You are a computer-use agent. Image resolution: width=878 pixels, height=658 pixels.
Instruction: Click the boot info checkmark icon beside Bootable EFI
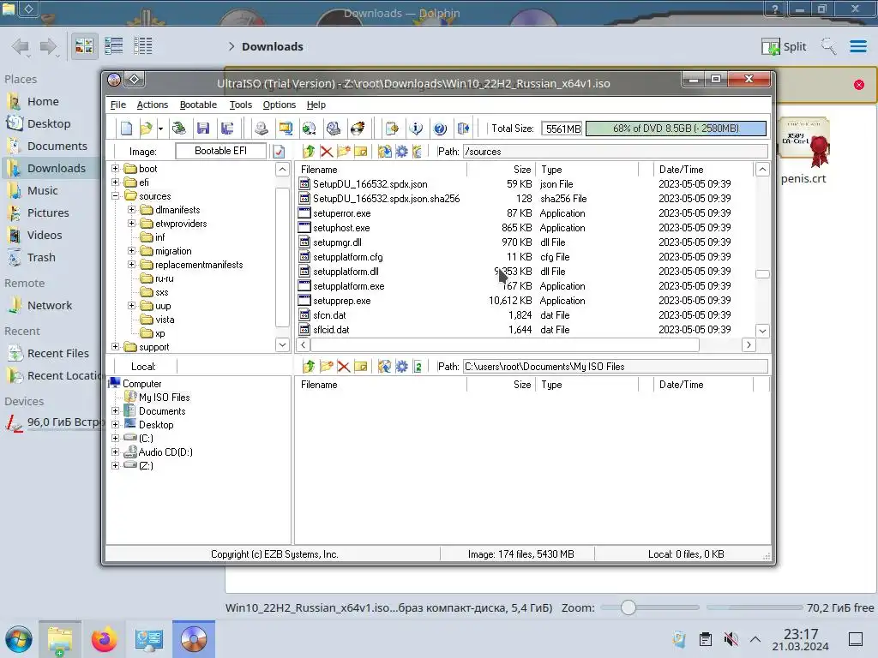(x=279, y=151)
